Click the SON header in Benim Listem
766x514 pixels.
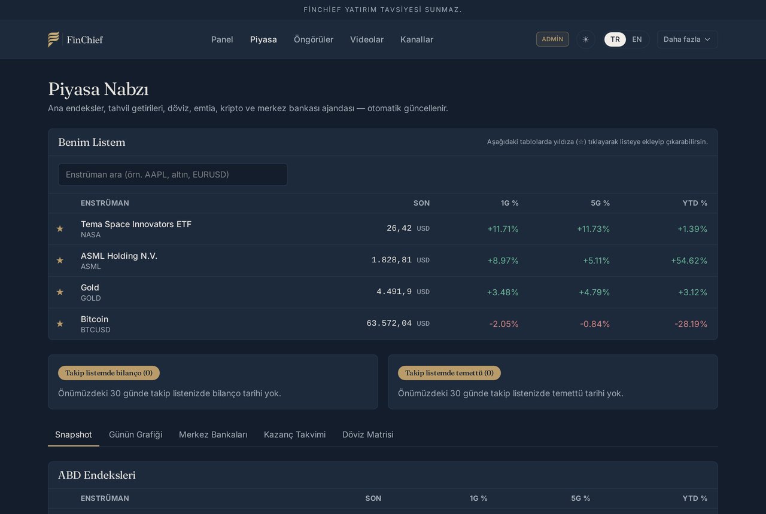click(421, 203)
